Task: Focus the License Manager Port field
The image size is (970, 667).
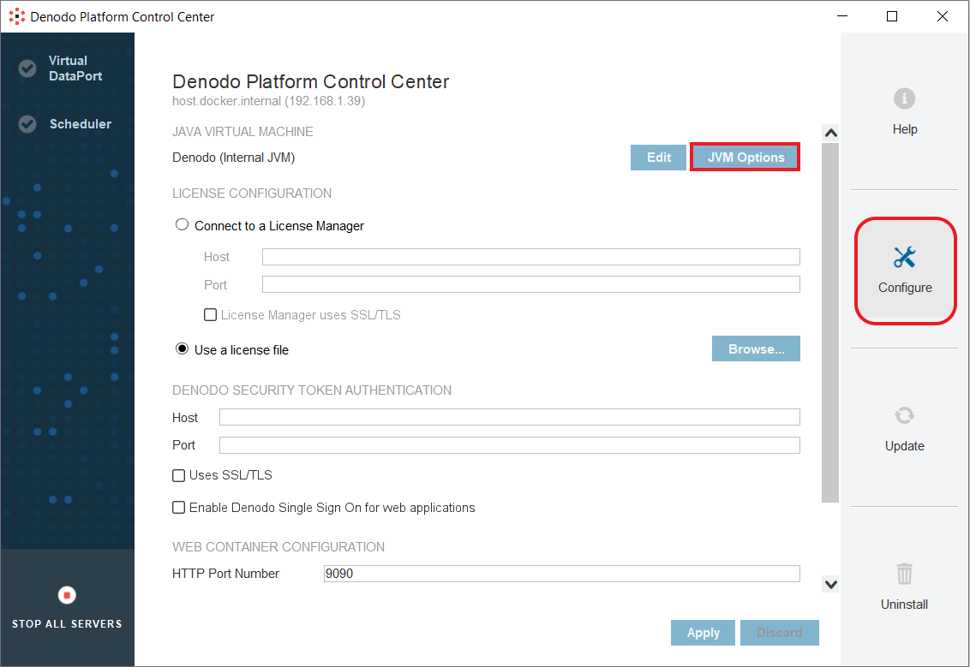Action: pyautogui.click(x=530, y=284)
